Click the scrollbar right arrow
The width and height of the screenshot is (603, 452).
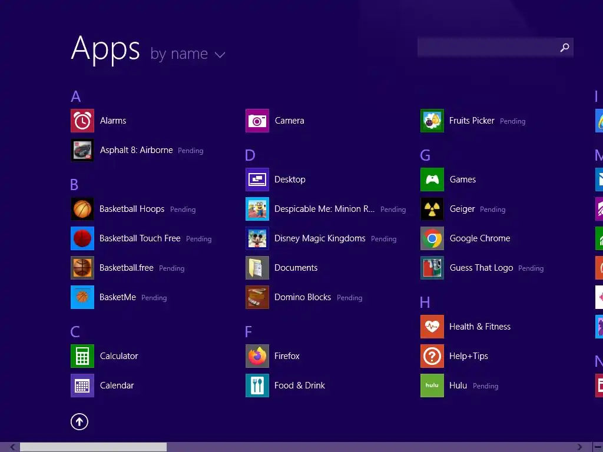tap(579, 447)
